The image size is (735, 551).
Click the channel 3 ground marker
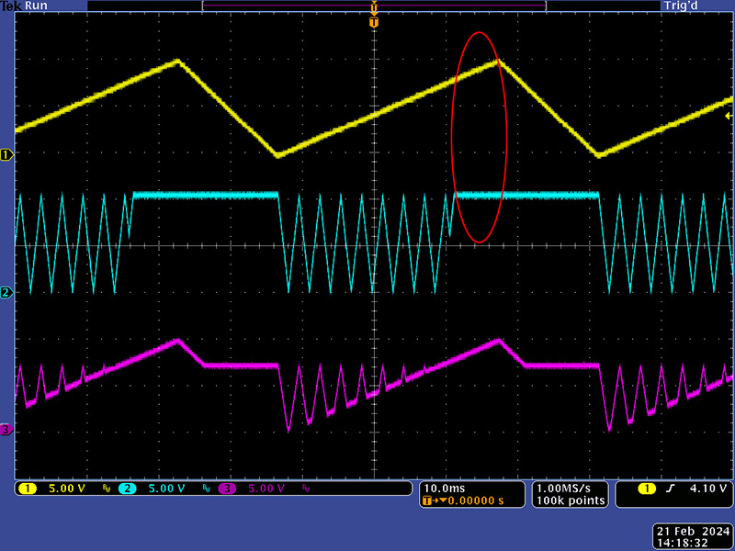click(6, 429)
